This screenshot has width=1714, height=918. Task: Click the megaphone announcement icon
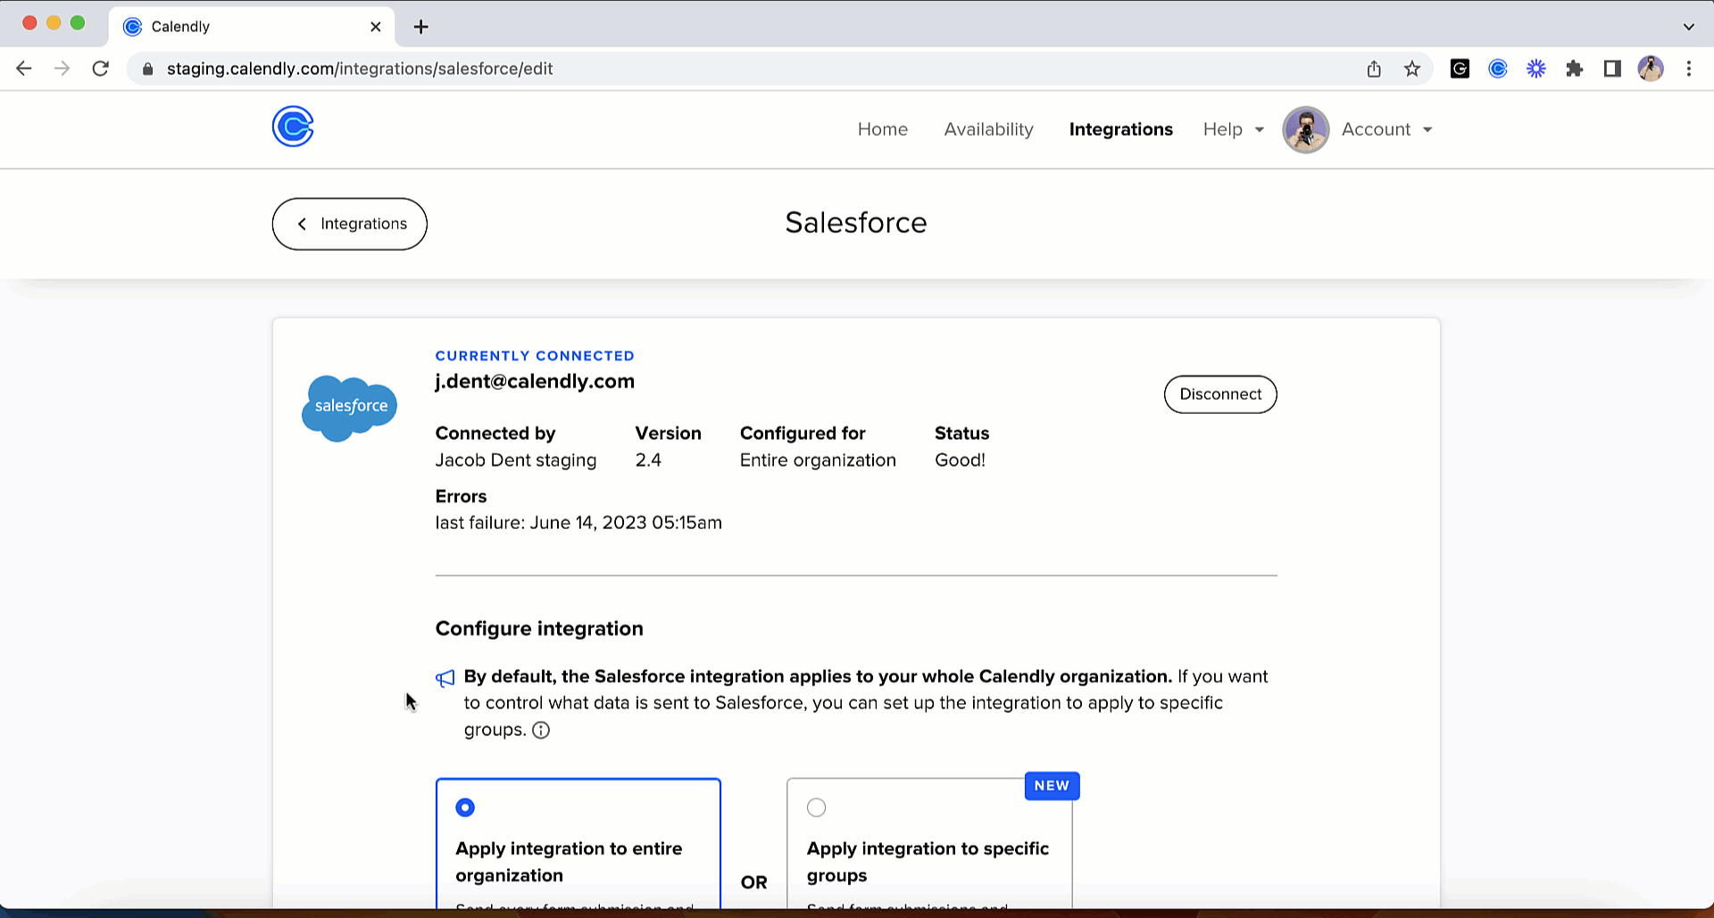point(445,678)
